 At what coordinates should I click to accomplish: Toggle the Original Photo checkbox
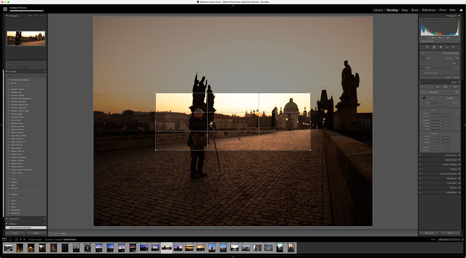pyautogui.click(x=421, y=41)
